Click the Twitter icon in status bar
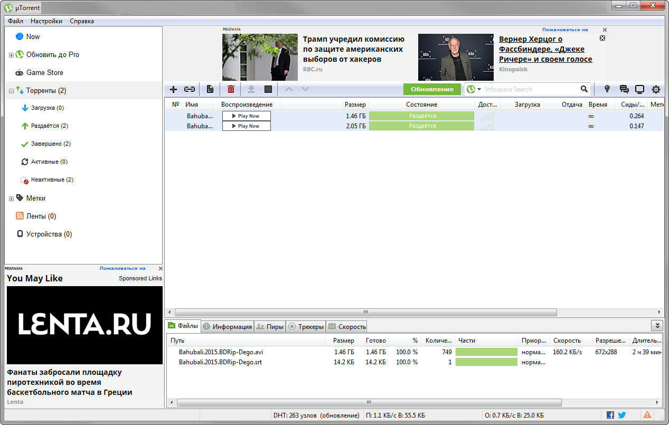Viewport: 669px width, 425px height. (621, 415)
